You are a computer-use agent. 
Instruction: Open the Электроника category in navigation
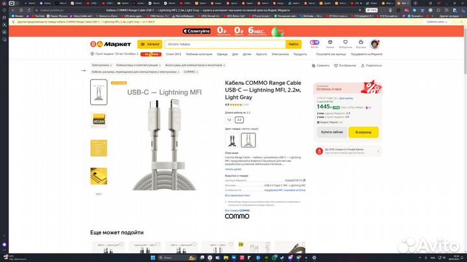(280, 54)
